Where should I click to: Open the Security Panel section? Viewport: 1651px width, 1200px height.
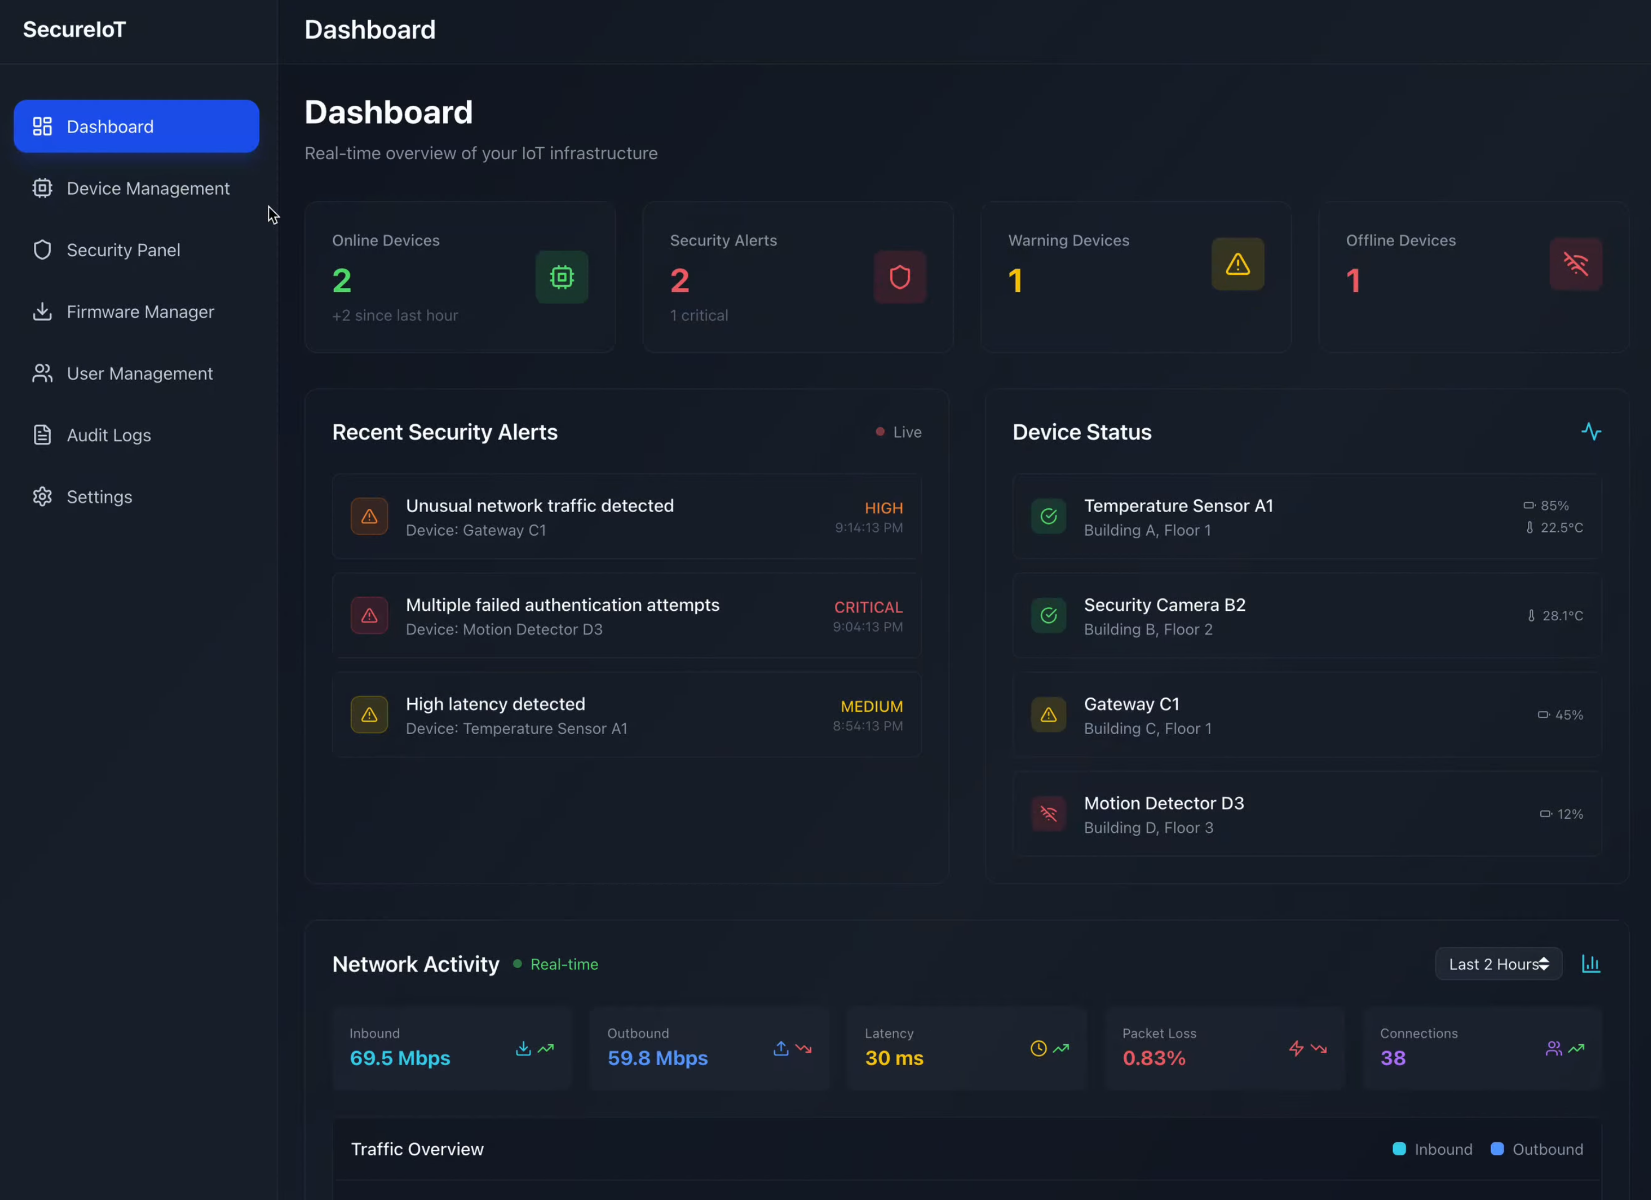(x=135, y=250)
